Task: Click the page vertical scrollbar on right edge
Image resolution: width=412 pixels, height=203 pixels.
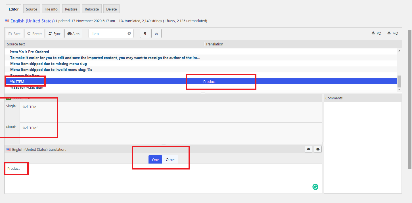Action: click(x=410, y=99)
